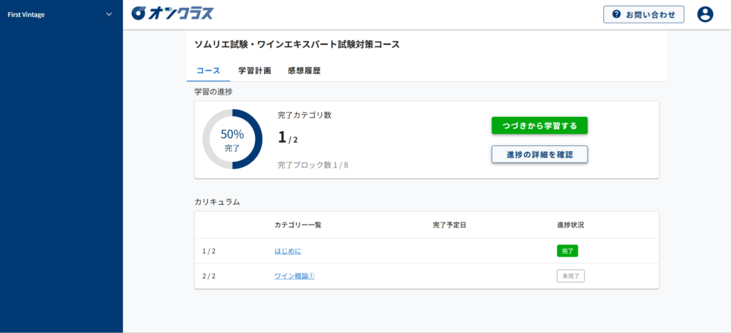Click the オンクラス logo
The width and height of the screenshot is (731, 333).
click(173, 14)
